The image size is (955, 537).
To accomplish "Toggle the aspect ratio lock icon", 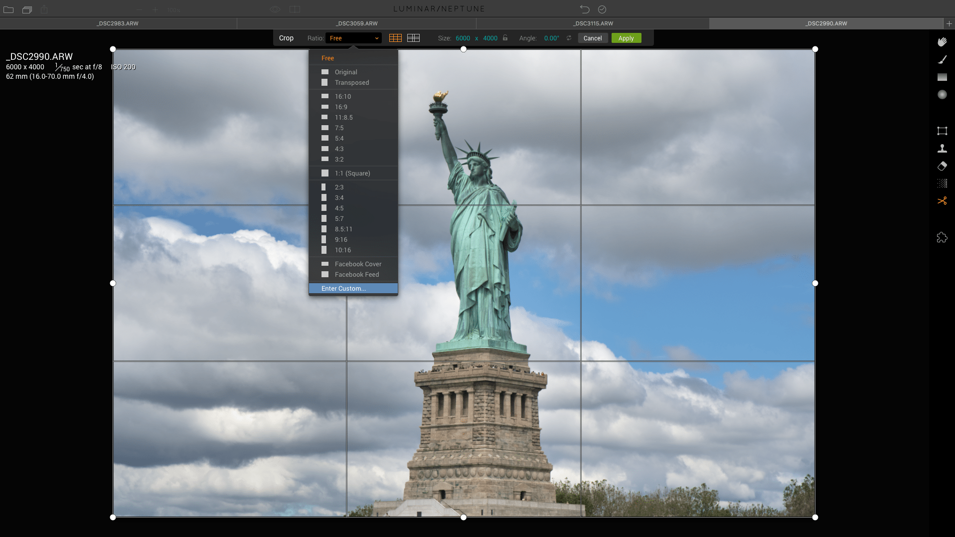I will point(505,38).
